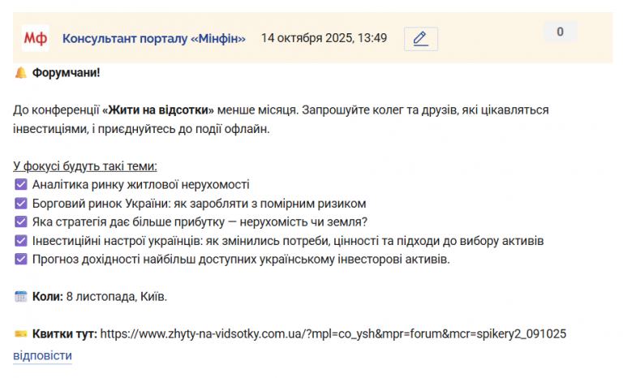
Task: Click the bold «Жити на відсотки» conference name
Action: (158, 110)
